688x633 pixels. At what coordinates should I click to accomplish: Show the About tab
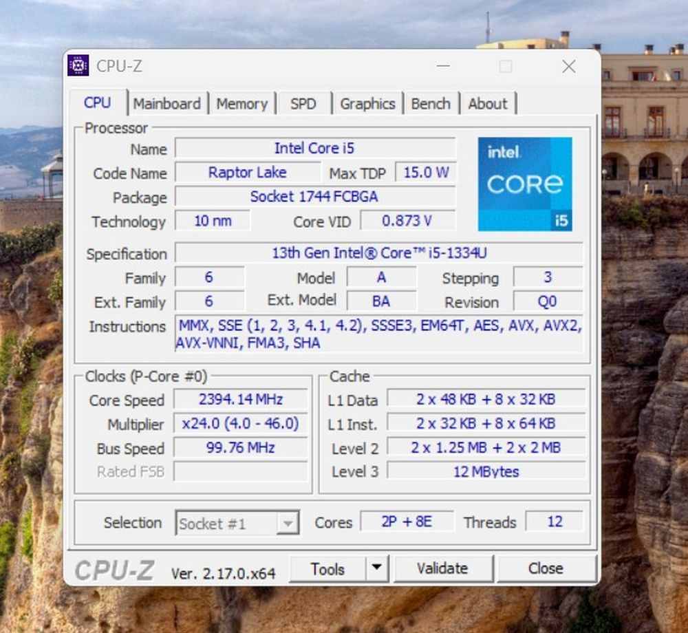click(x=487, y=104)
